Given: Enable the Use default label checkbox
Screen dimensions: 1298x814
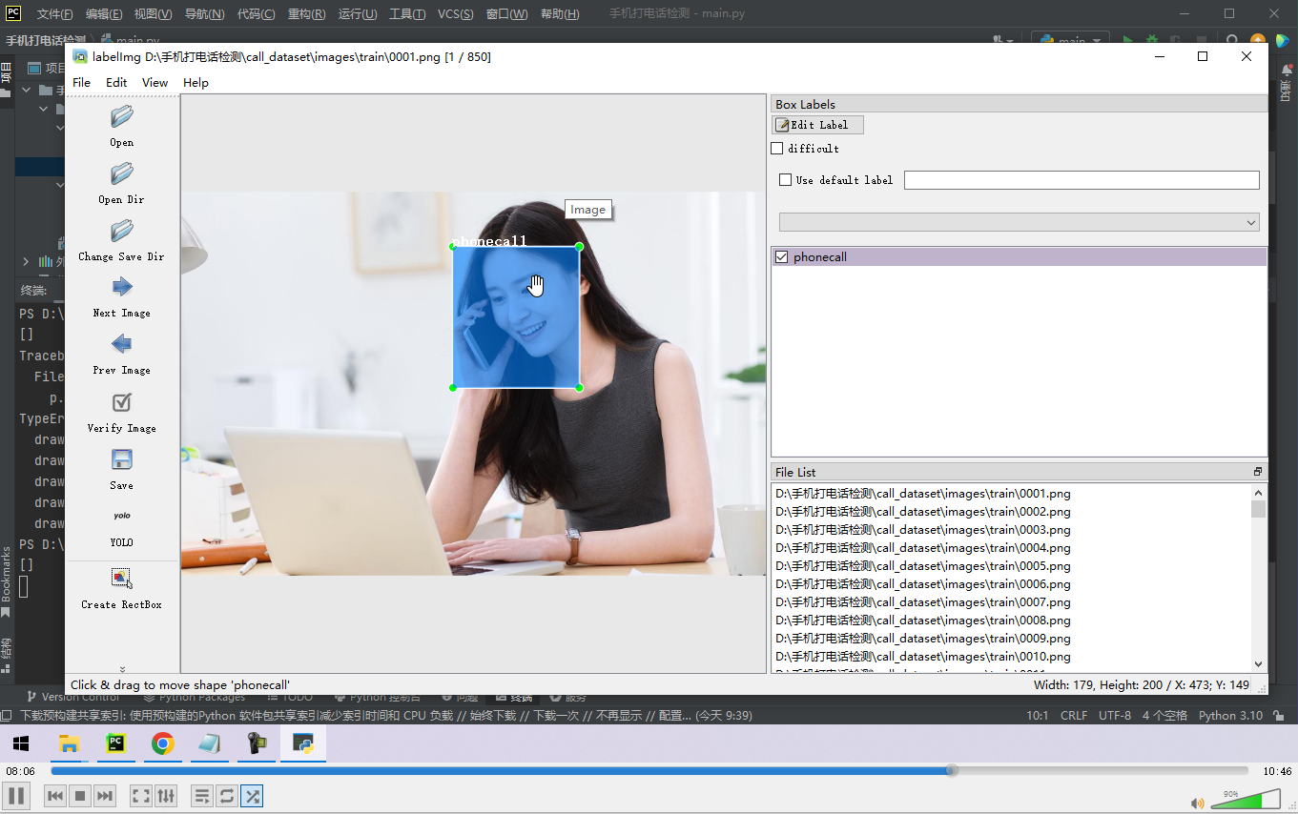Looking at the screenshot, I should 786,180.
